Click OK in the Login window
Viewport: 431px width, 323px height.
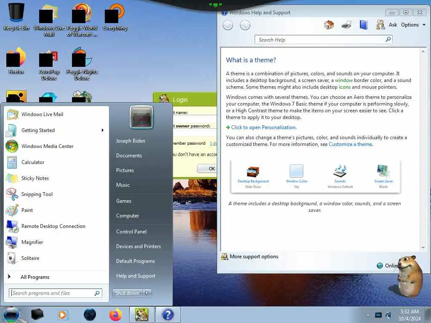pos(207,169)
